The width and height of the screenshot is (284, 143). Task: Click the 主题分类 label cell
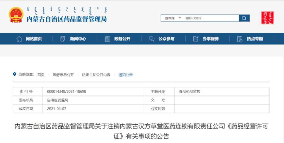click(160, 92)
